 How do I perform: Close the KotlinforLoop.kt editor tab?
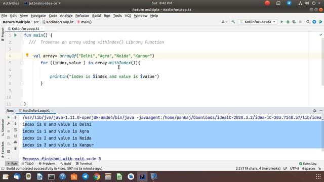[x=42, y=29]
